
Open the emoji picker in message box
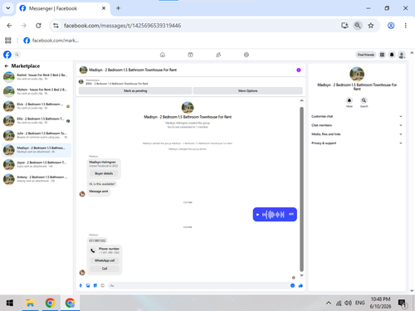(x=292, y=285)
